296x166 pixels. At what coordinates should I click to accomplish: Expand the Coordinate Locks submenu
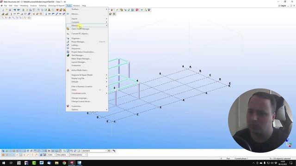coord(87,93)
